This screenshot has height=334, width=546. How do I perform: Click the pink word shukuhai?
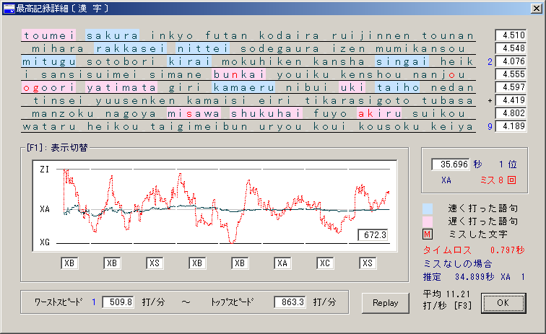266,113
